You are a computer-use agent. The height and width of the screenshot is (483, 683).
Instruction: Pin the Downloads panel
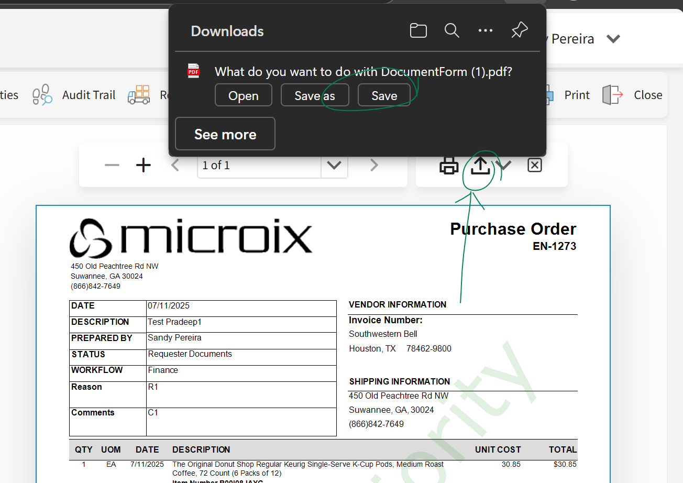pos(519,30)
